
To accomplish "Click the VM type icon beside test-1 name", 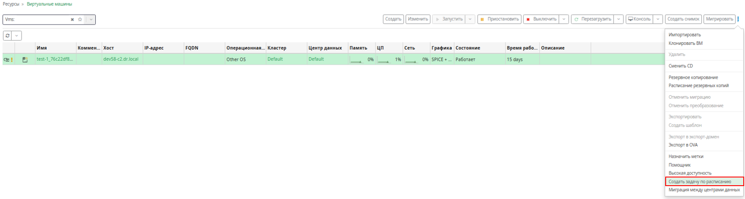I will click(x=25, y=59).
